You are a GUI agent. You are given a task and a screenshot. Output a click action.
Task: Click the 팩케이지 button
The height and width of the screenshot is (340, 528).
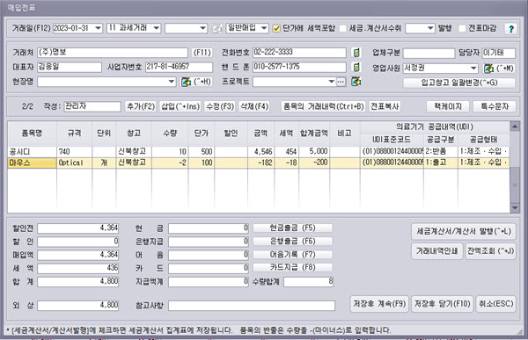[x=448, y=106]
